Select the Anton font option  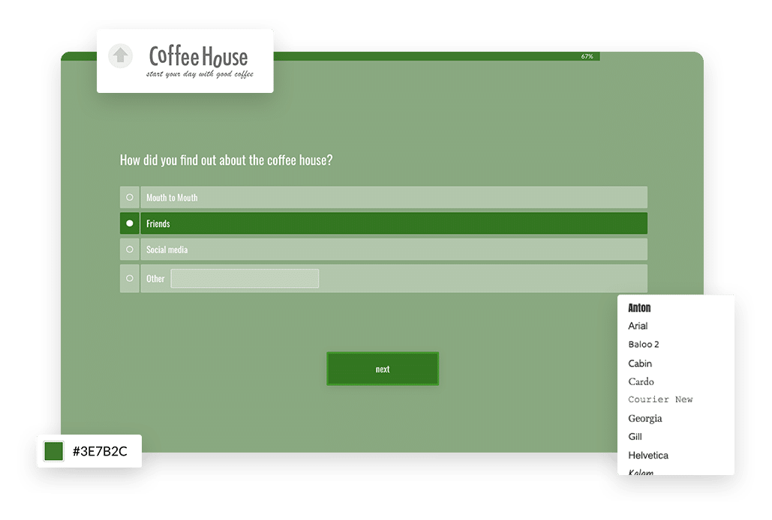click(639, 307)
